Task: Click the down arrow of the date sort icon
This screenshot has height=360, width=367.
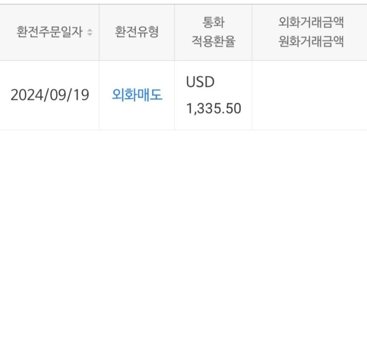Action: pyautogui.click(x=89, y=35)
